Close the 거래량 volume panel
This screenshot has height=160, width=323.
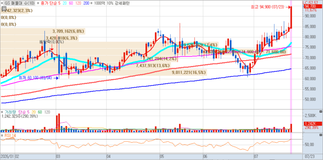coord(321,112)
